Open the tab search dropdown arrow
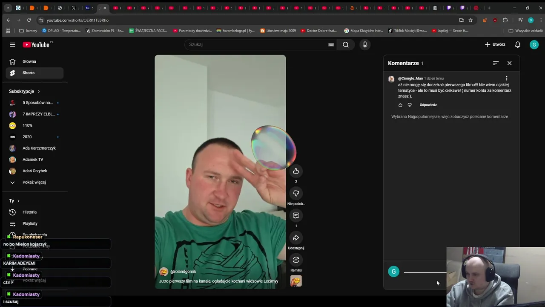The height and width of the screenshot is (307, 545). 8,8
